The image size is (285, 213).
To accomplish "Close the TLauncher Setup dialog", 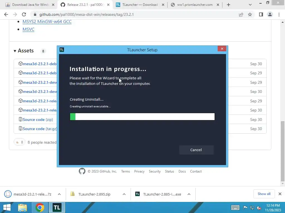I will click(222, 49).
